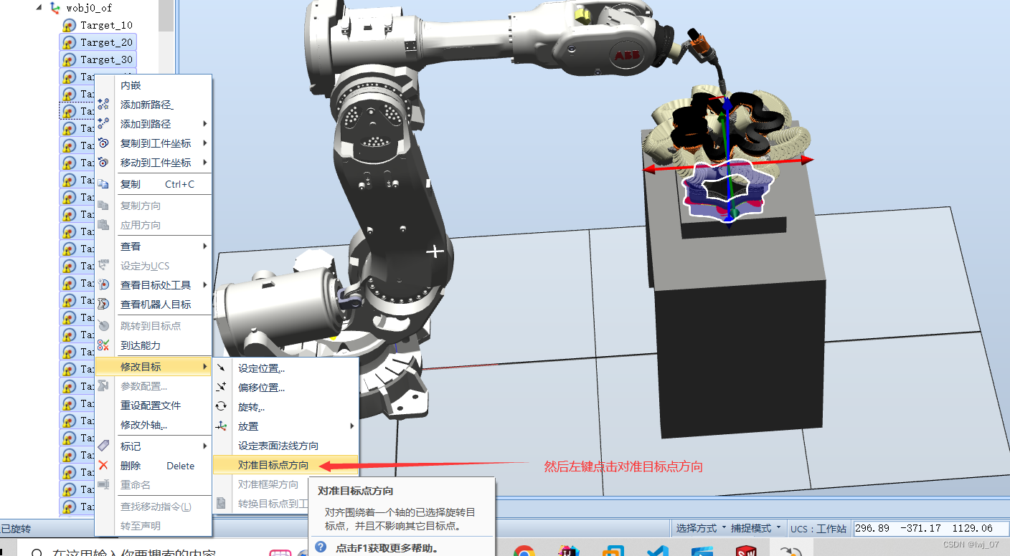
Task: Click the 已旋转 status bar message
Action: point(16,529)
